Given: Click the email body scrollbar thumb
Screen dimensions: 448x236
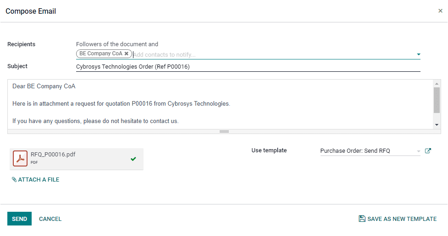Looking at the screenshot, I should point(437,100).
